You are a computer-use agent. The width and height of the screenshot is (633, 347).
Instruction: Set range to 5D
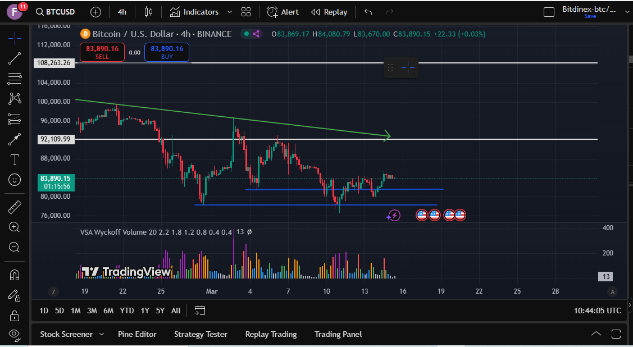60,311
